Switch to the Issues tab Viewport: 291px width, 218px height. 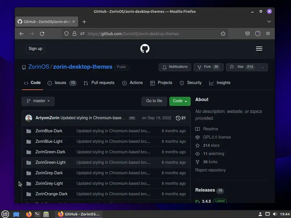62,83
